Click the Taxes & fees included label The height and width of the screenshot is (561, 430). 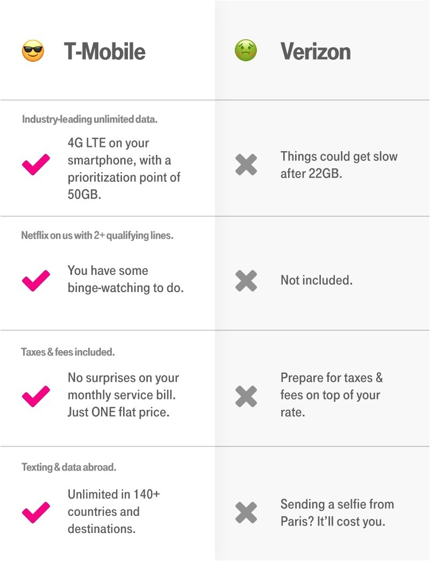coord(68,352)
